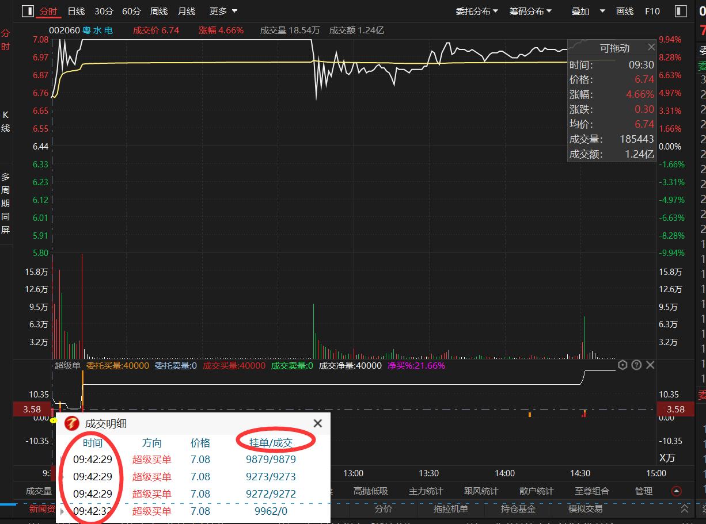
Task: Expand bottom panel with double chevron
Action: click(x=685, y=508)
